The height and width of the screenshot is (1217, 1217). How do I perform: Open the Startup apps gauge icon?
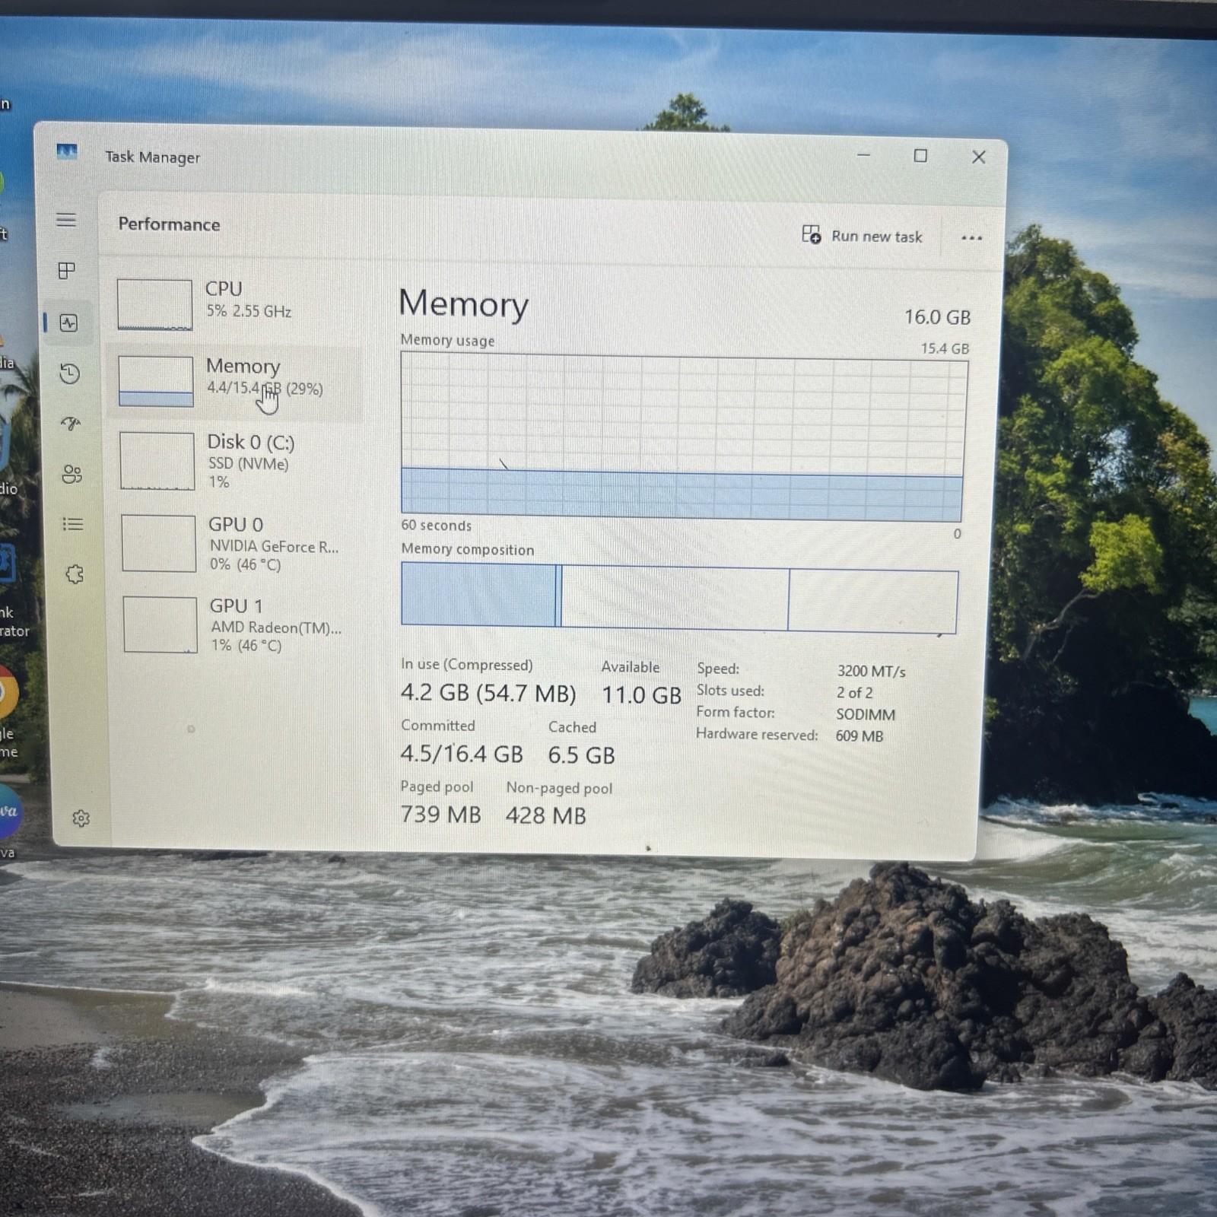[71, 424]
